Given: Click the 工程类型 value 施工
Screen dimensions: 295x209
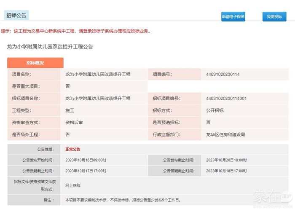Looking at the screenshot, I should (70, 110).
